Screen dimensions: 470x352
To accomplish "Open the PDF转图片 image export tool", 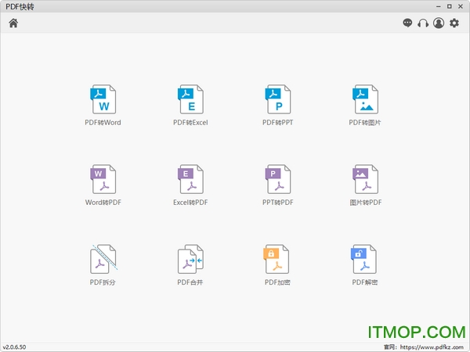I will coord(365,100).
